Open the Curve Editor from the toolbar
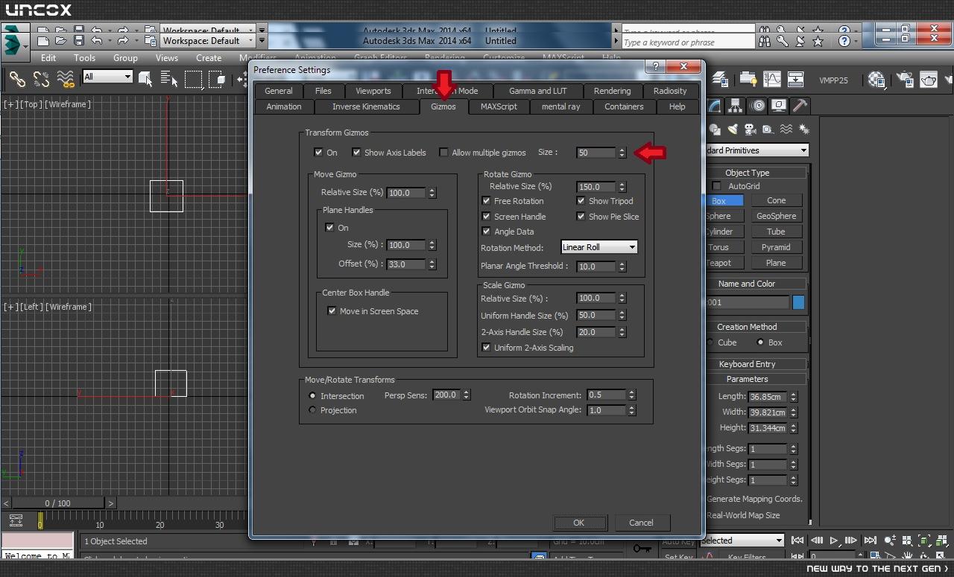954x577 pixels. point(772,79)
